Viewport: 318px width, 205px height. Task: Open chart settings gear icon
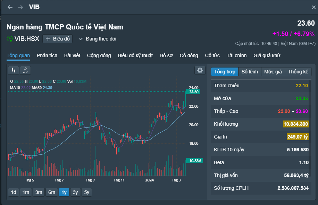[200, 70]
